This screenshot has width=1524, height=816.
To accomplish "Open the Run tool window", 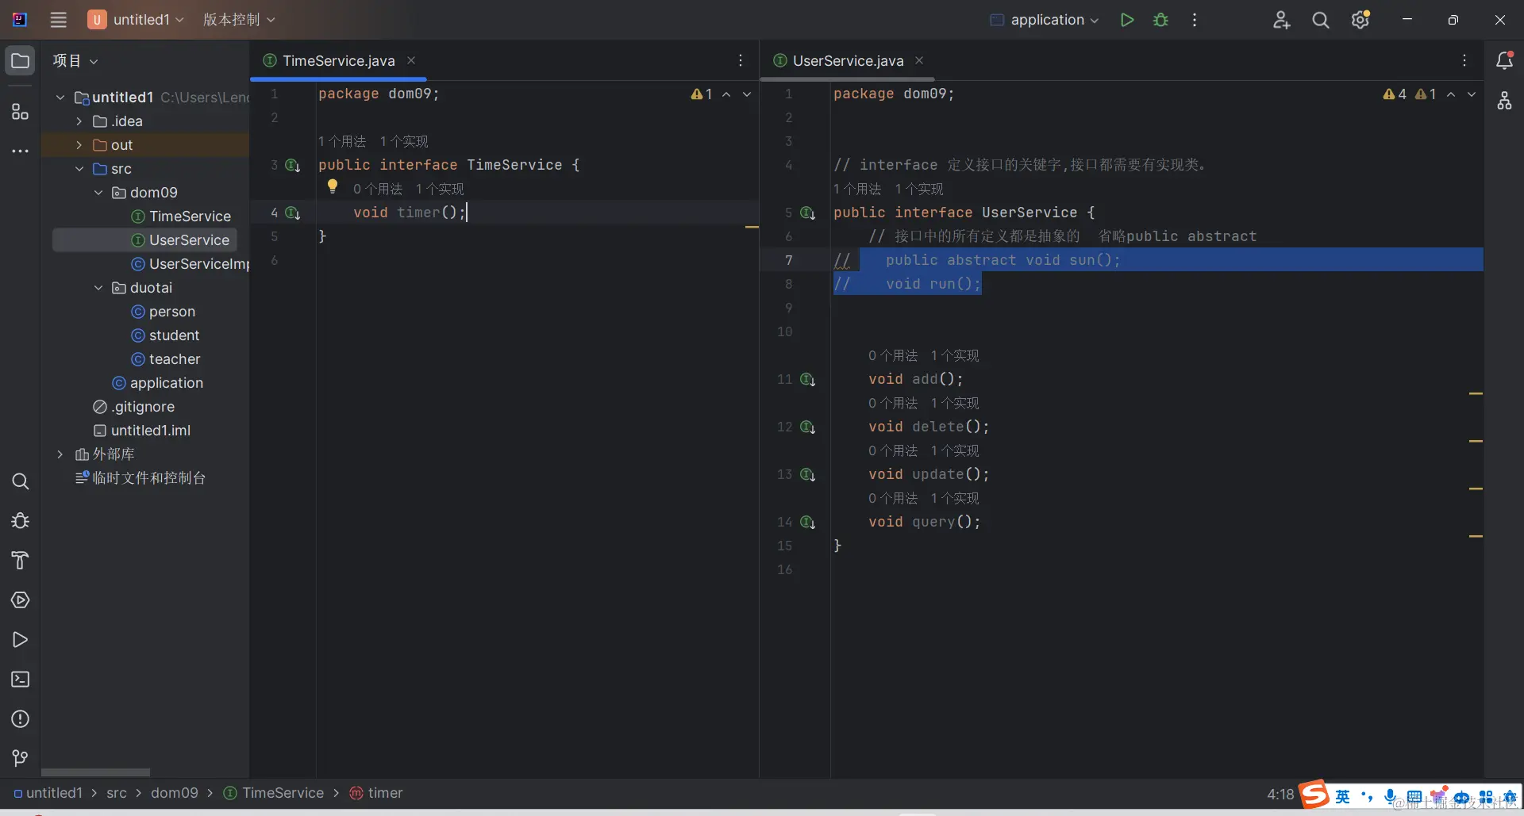I will 20,640.
